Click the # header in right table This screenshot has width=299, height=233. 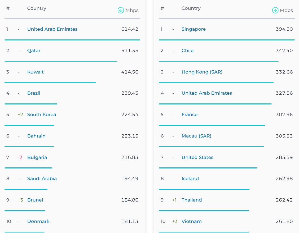pos(162,8)
